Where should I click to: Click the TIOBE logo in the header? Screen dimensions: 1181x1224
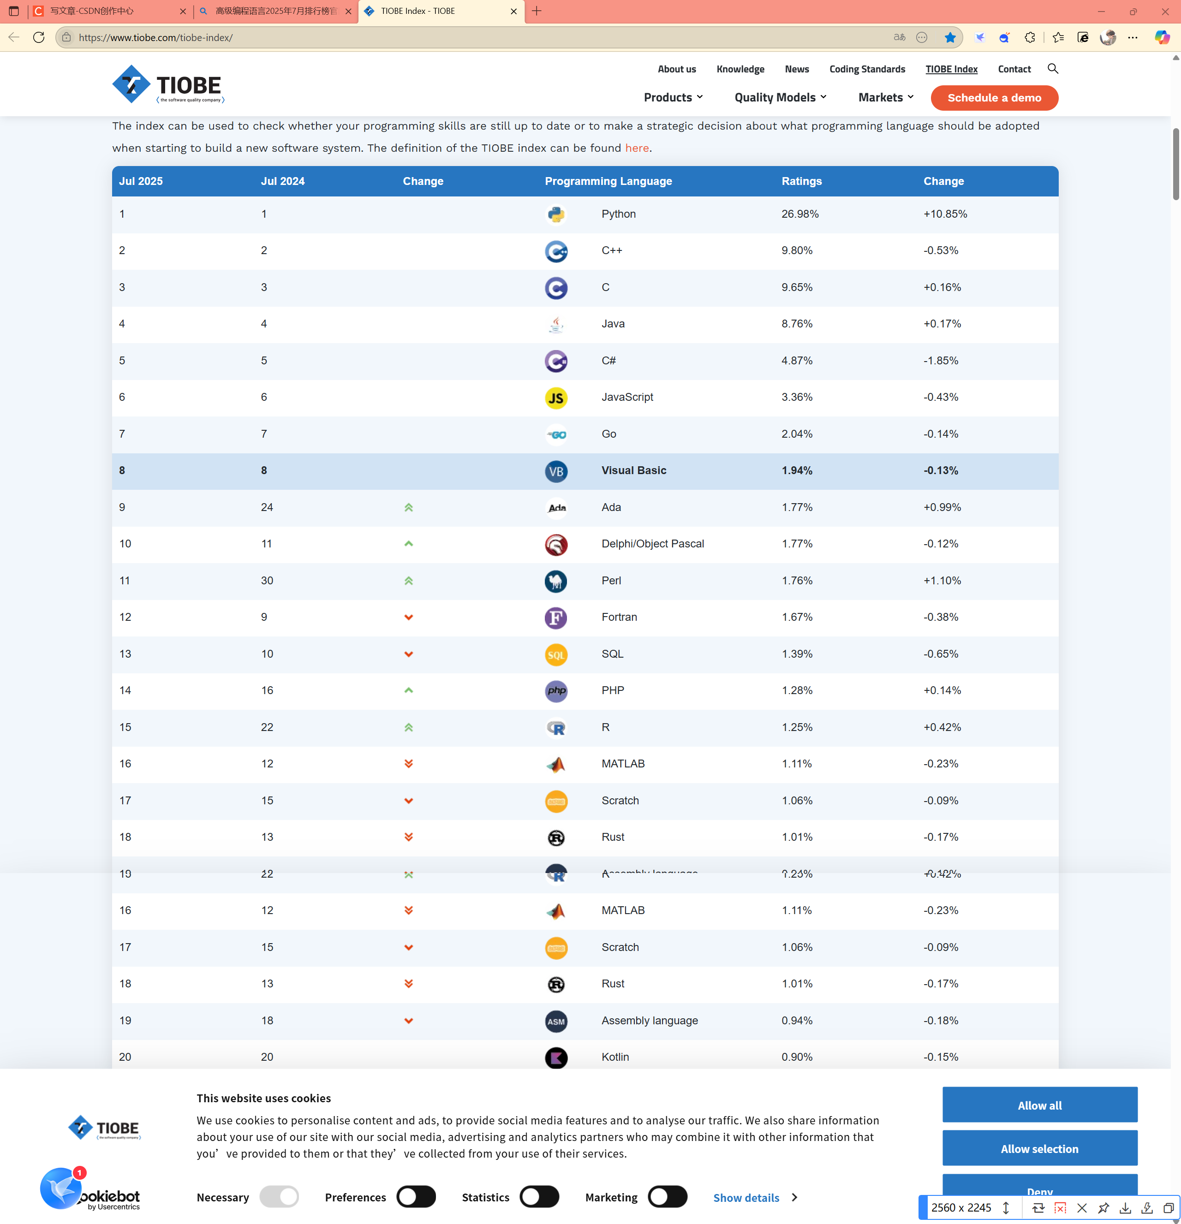169,84
